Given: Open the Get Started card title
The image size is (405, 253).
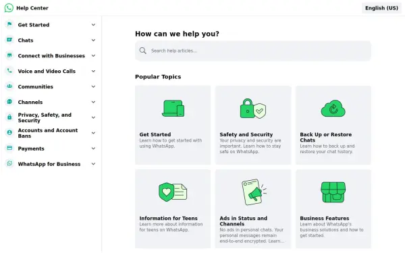Looking at the screenshot, I should 155,134.
